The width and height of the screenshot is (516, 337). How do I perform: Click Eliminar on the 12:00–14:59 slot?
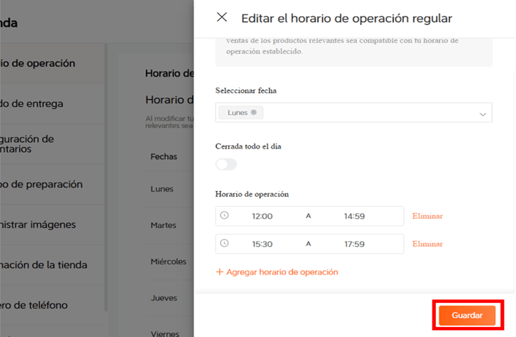tap(427, 216)
